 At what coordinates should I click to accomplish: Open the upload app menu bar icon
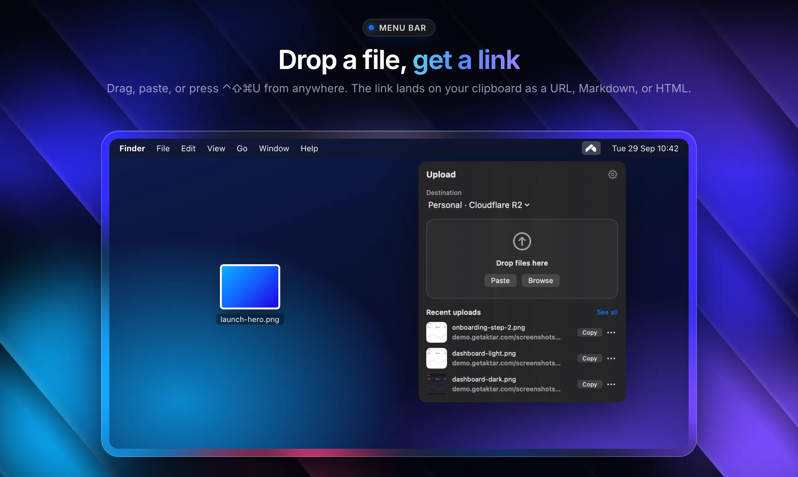point(591,148)
